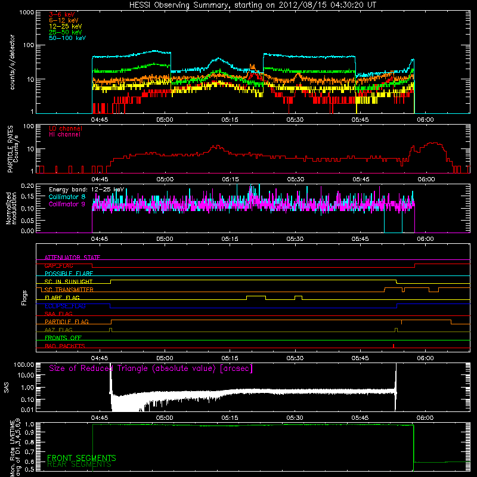Select the POSSIBLE_FLARE flag label

pos(69,274)
